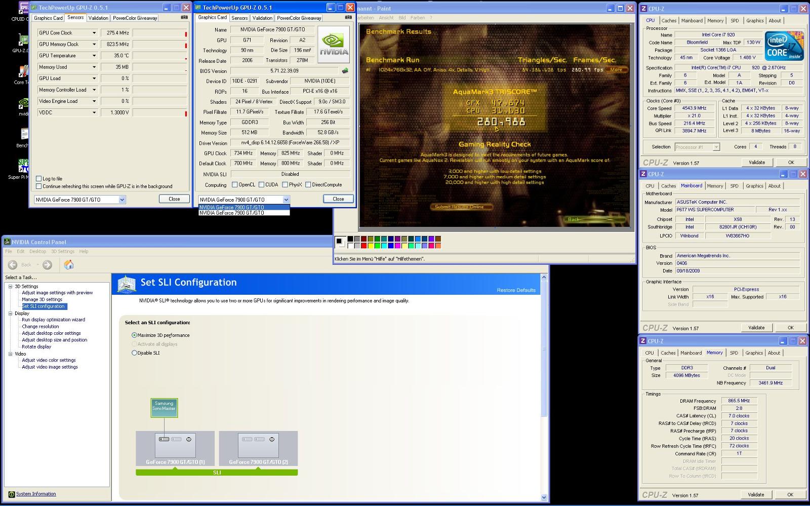Open the Memory Controller Load sensor dropdown
Image resolution: width=810 pixels, height=506 pixels.
coord(94,90)
